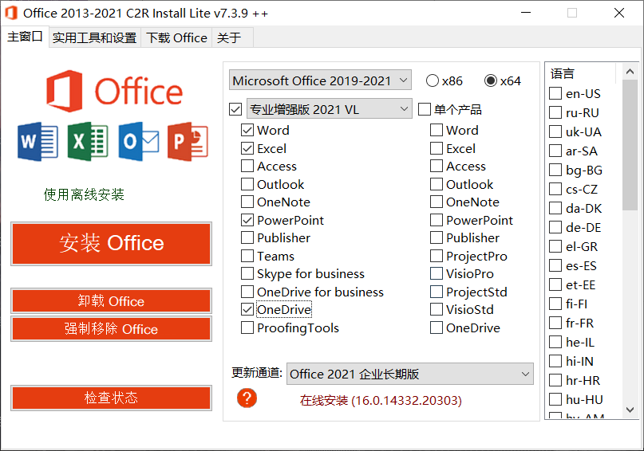Click 在线安装 version text
Screen dimensions: 644x451
[x=381, y=400]
